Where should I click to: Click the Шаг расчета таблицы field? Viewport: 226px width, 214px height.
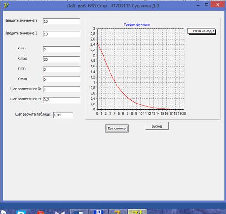[x=63, y=115]
